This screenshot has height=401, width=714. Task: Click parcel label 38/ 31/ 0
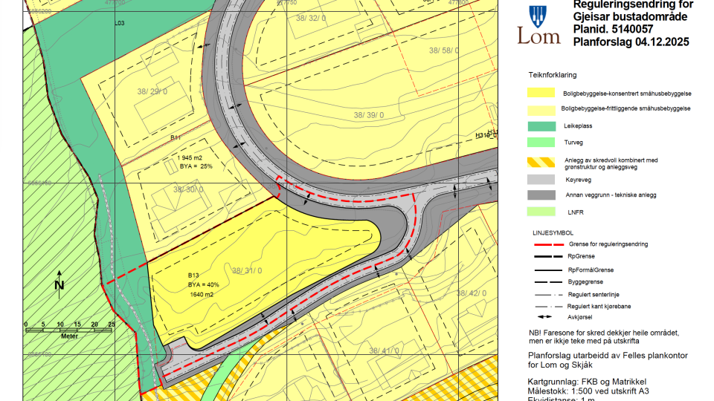pos(247,270)
